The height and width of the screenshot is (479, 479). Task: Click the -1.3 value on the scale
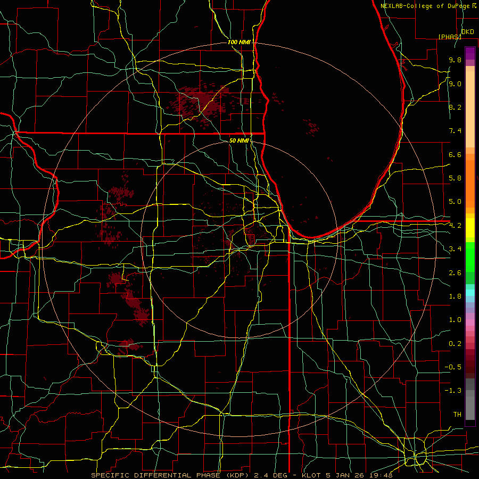pyautogui.click(x=453, y=391)
